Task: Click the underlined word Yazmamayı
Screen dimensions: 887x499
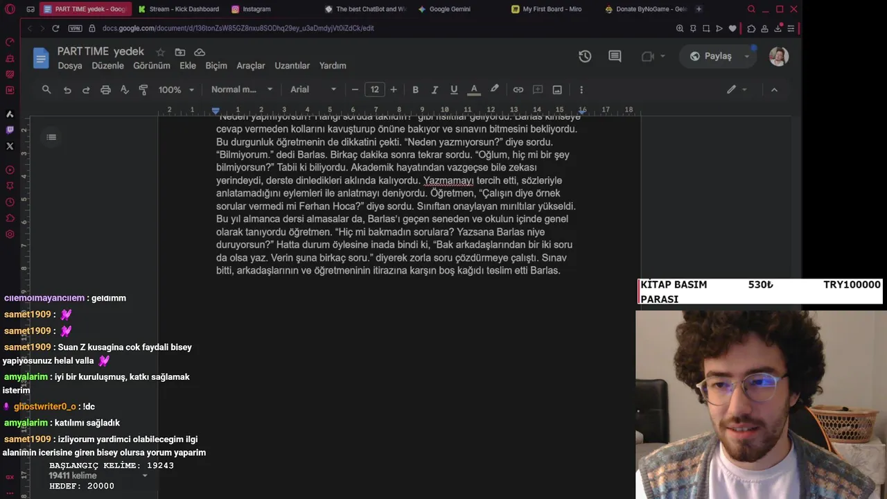Action: point(448,180)
